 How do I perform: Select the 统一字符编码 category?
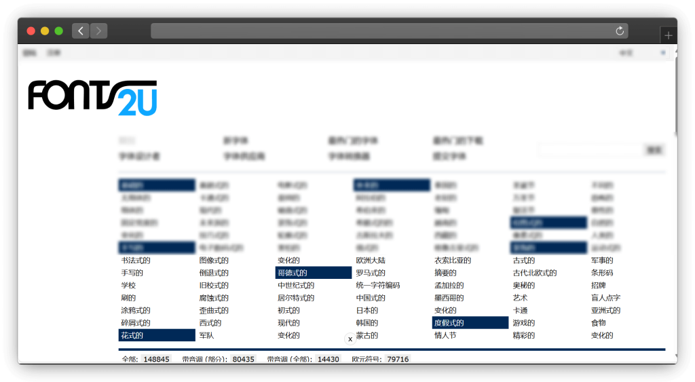tap(378, 286)
